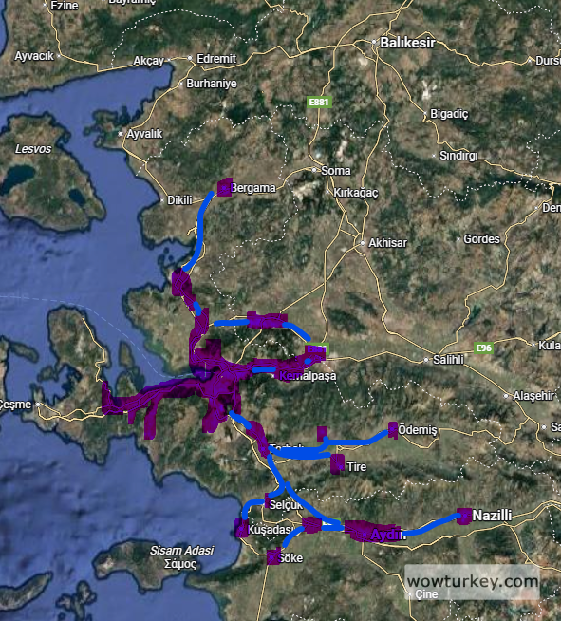Click the E881 highway shield marker
The image size is (561, 621).
point(319,103)
